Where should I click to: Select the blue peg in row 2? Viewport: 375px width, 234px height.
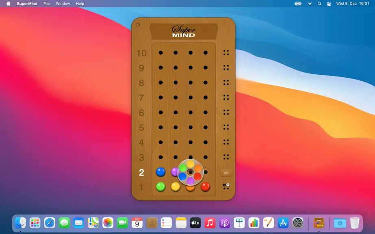[x=161, y=172]
